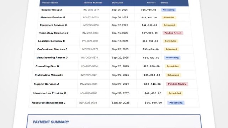228x128 pixels.
Task: Click the Vendor Name column header
Action: click(50, 2)
